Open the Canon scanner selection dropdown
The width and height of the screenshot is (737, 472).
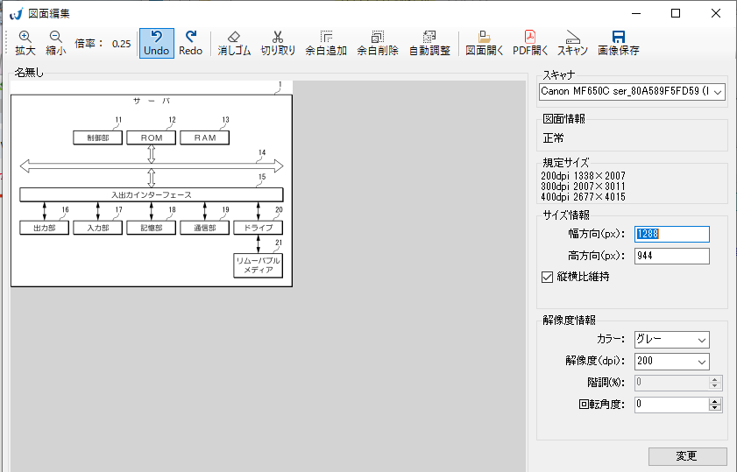click(x=718, y=92)
